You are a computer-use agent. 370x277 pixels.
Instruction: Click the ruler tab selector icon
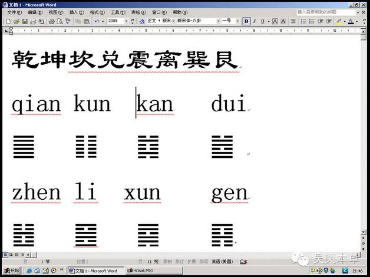tap(6, 31)
